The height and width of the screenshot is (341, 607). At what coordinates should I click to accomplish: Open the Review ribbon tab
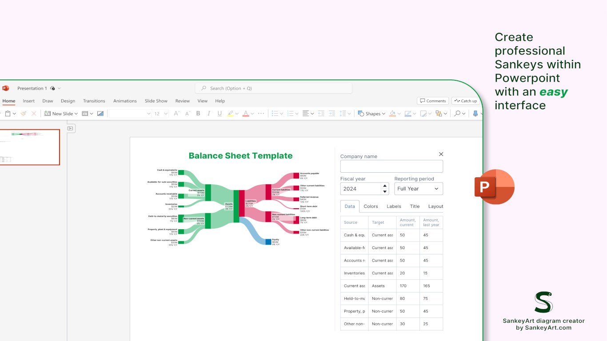click(182, 101)
